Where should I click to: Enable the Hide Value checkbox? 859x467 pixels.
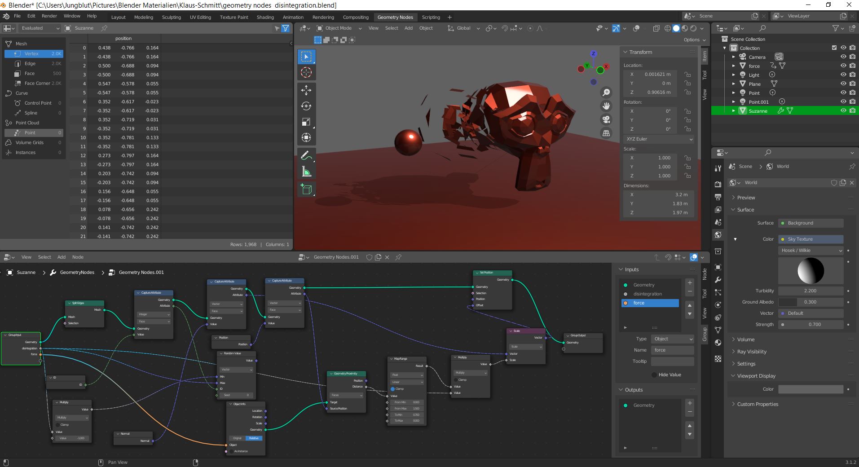click(x=654, y=374)
